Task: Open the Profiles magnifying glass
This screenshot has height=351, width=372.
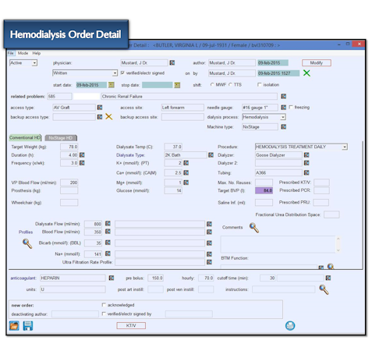Action: click(27, 243)
